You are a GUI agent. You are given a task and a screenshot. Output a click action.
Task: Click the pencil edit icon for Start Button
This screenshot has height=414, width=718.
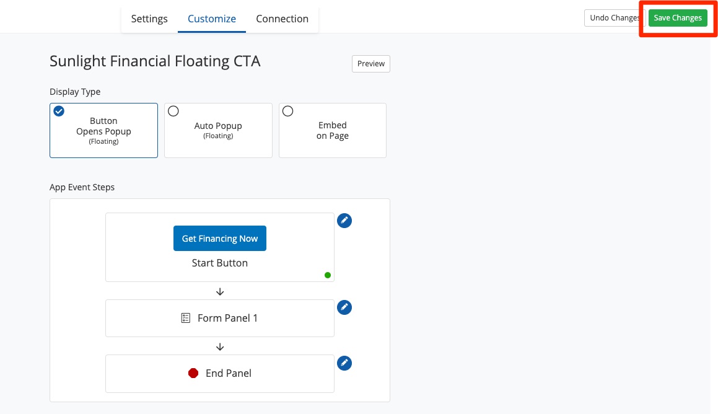coord(344,221)
